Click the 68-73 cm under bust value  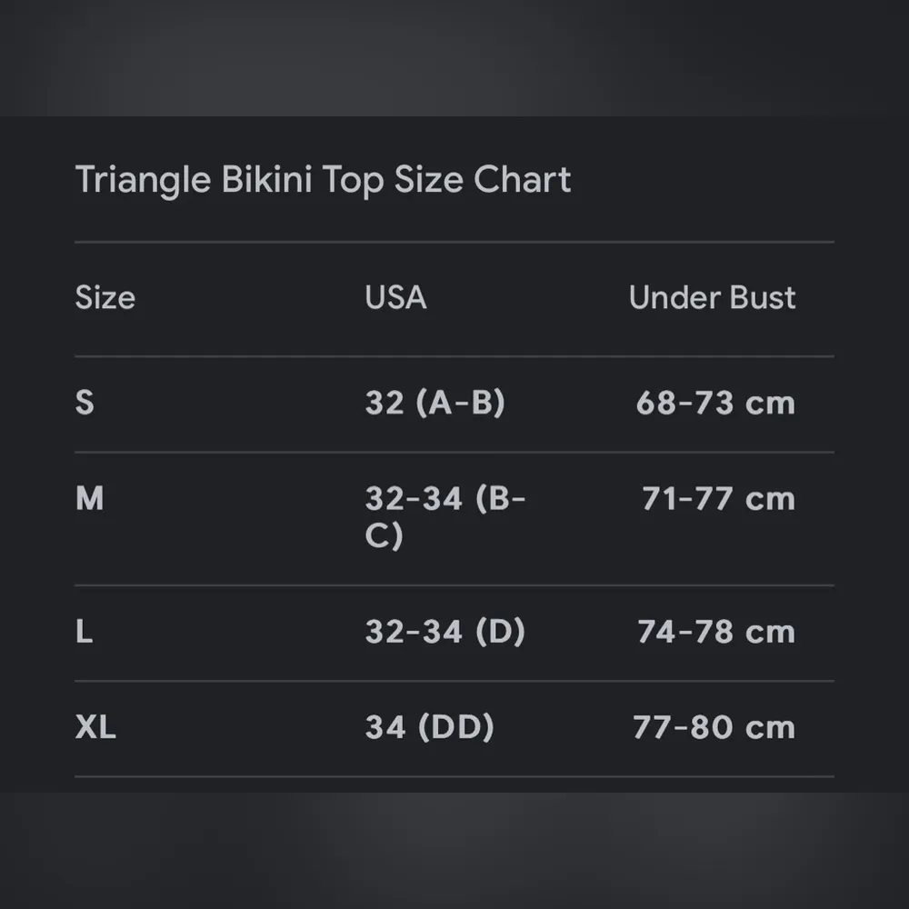click(x=715, y=403)
